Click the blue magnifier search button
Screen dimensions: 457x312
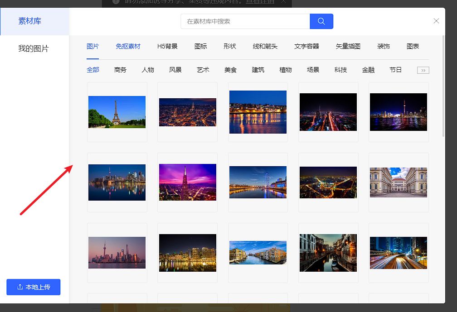point(321,21)
